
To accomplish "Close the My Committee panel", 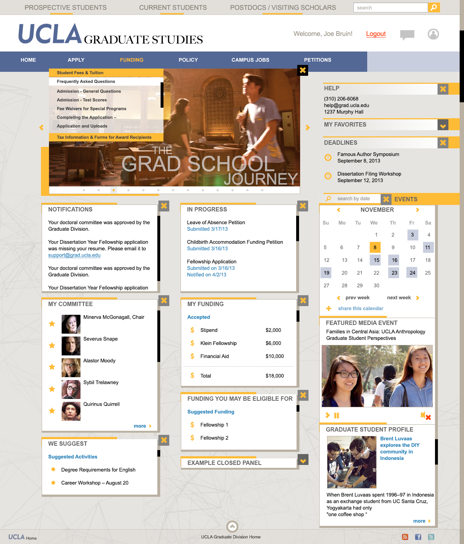I will pos(164,301).
